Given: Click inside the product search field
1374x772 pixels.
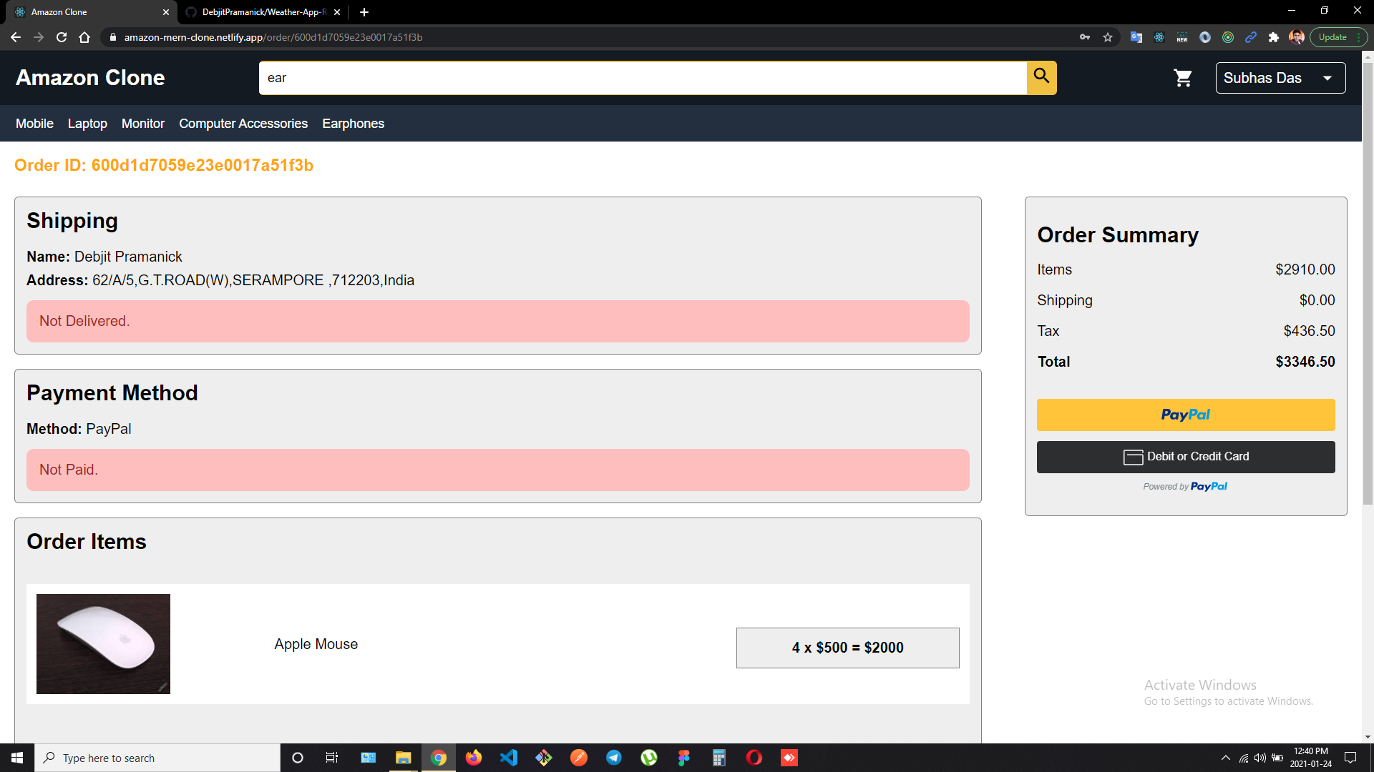Looking at the screenshot, I should [x=642, y=78].
